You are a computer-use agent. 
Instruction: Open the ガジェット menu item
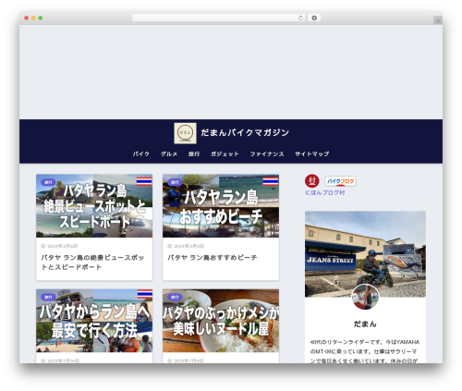point(225,153)
